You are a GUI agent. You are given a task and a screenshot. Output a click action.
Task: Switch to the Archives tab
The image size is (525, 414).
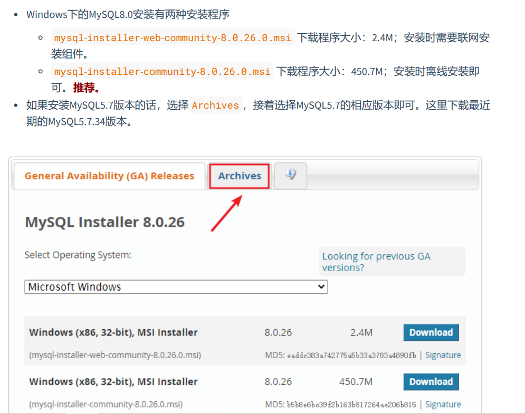[x=240, y=176]
